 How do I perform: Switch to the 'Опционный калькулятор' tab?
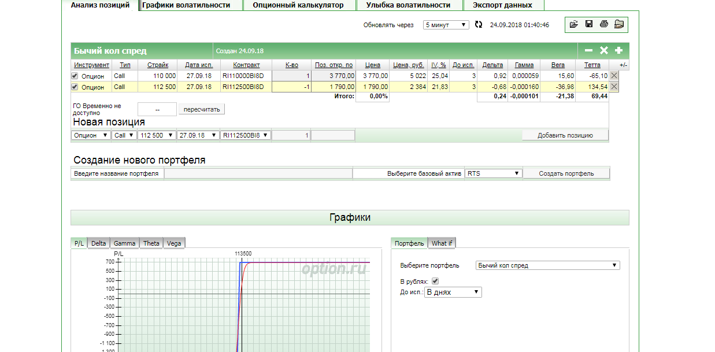point(298,5)
